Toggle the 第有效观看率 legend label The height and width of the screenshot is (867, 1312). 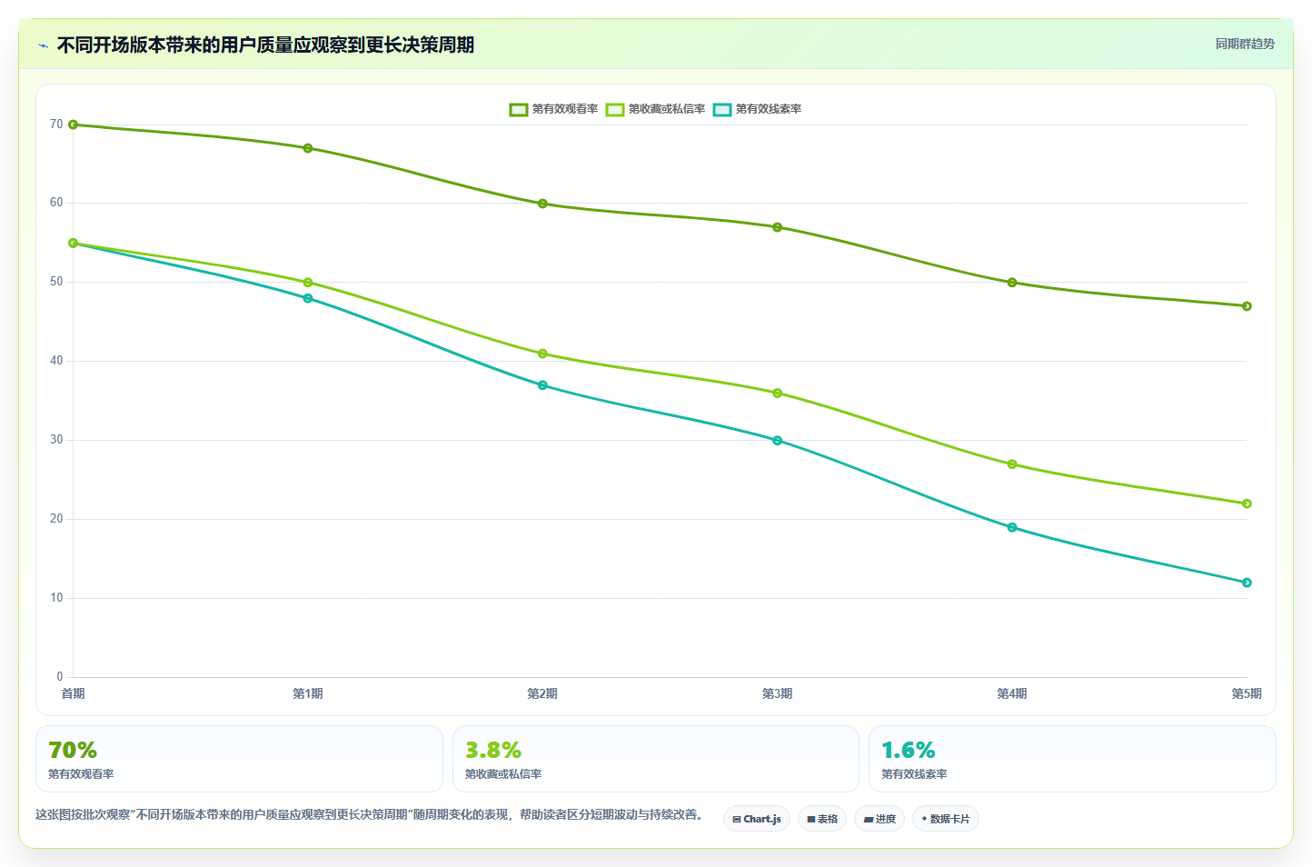pyautogui.click(x=565, y=109)
